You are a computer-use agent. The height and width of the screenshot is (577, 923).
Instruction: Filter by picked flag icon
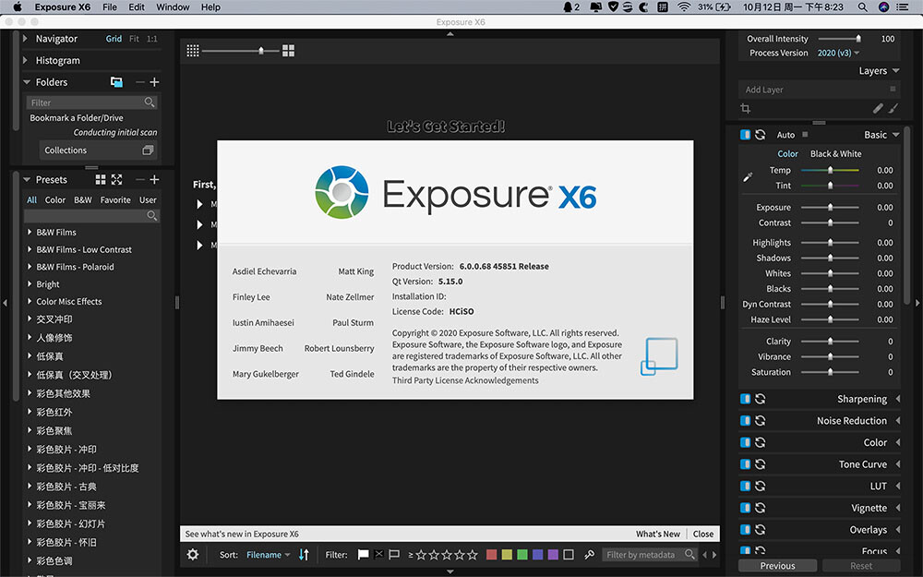coord(363,555)
